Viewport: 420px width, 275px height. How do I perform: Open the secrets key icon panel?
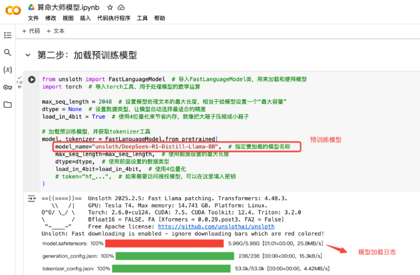click(x=8, y=87)
